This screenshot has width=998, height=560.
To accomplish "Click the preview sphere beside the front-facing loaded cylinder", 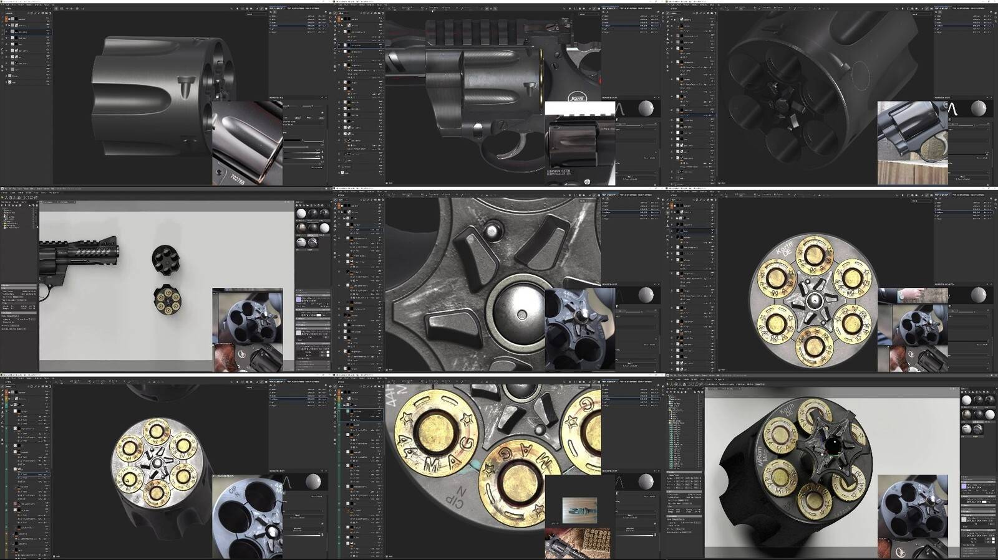I will 979,295.
